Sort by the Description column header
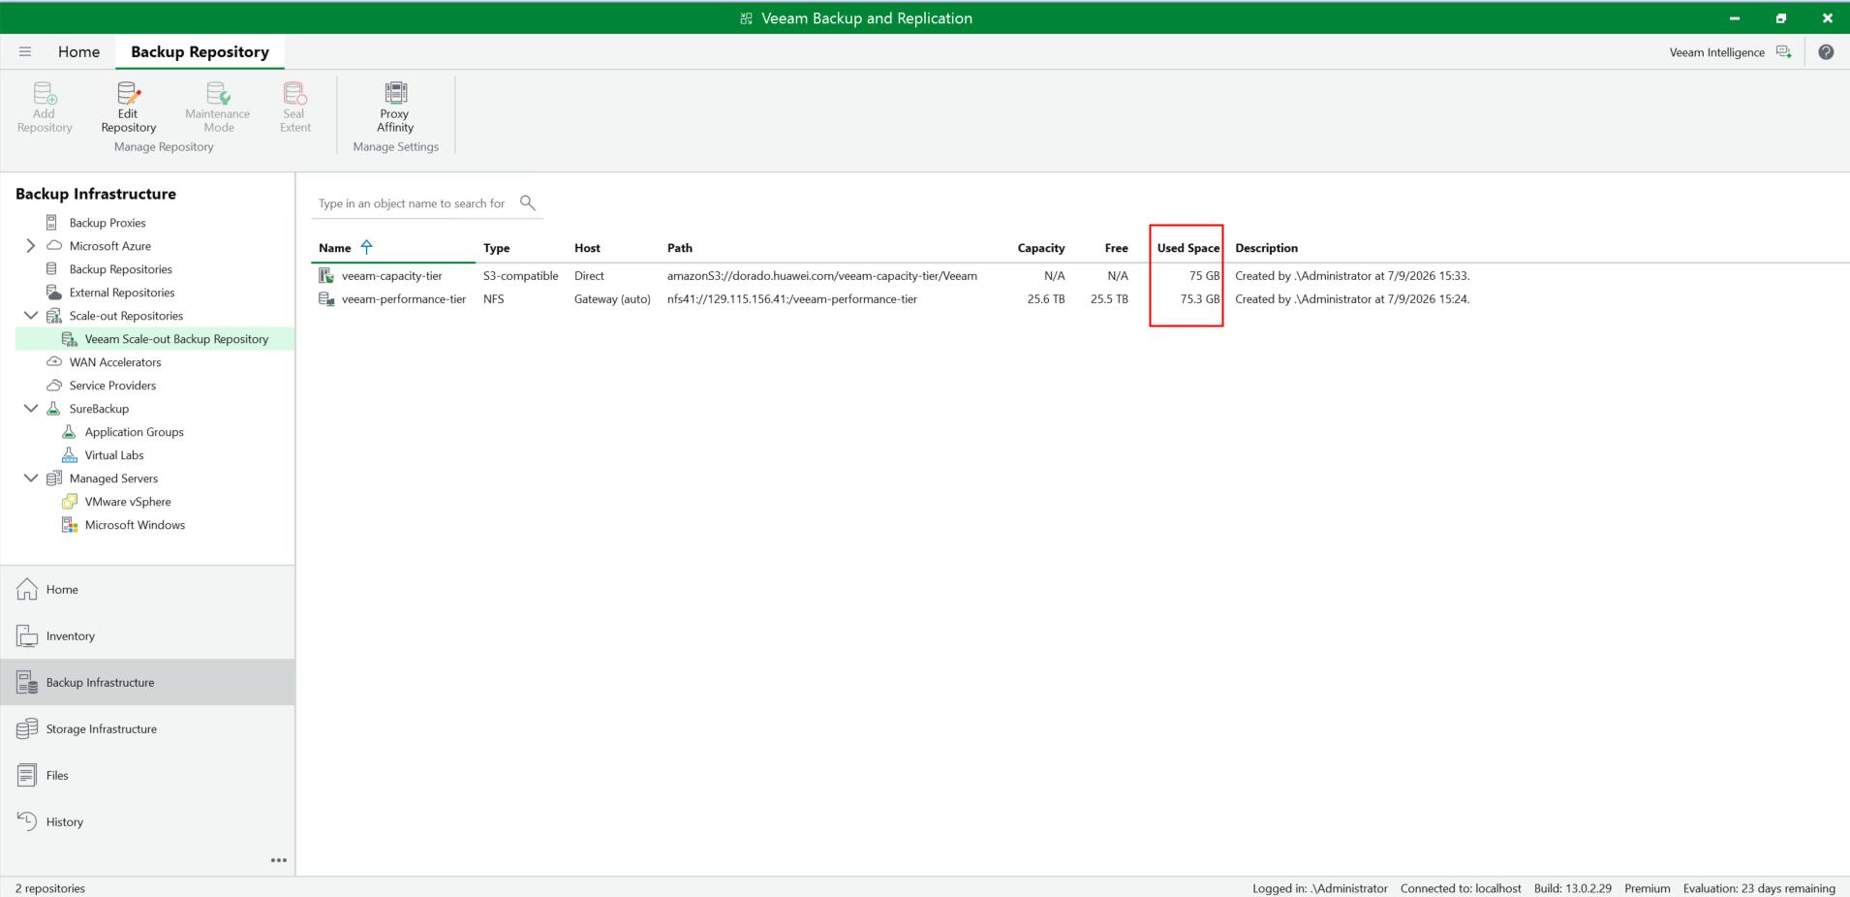The height and width of the screenshot is (897, 1850). (1267, 248)
